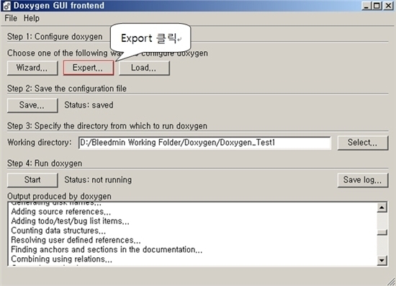396x286 pixels.
Task: Click the Doxygen title bar icon
Action: coord(6,6)
